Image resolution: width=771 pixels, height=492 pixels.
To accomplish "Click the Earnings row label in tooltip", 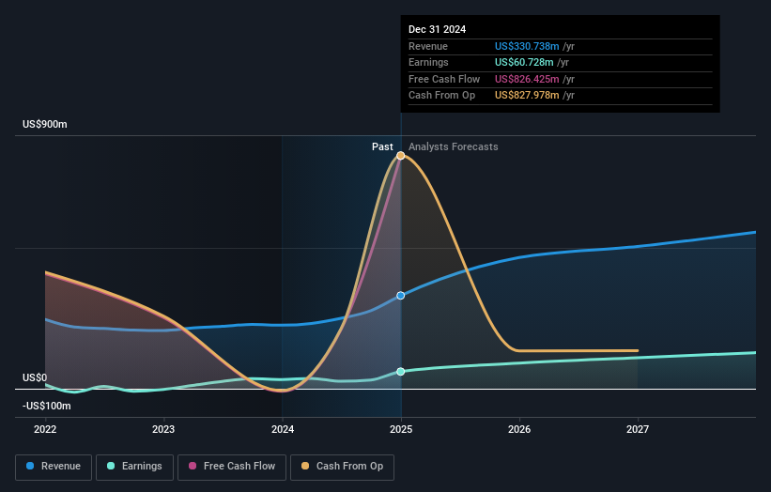I will (x=428, y=62).
